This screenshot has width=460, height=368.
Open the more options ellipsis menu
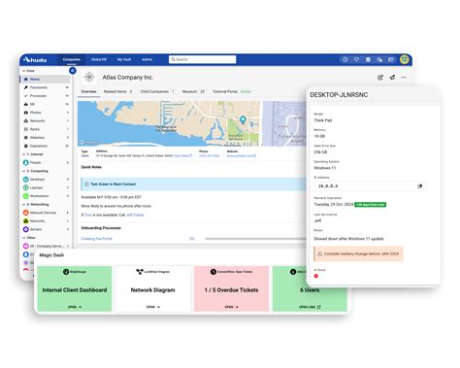click(404, 78)
